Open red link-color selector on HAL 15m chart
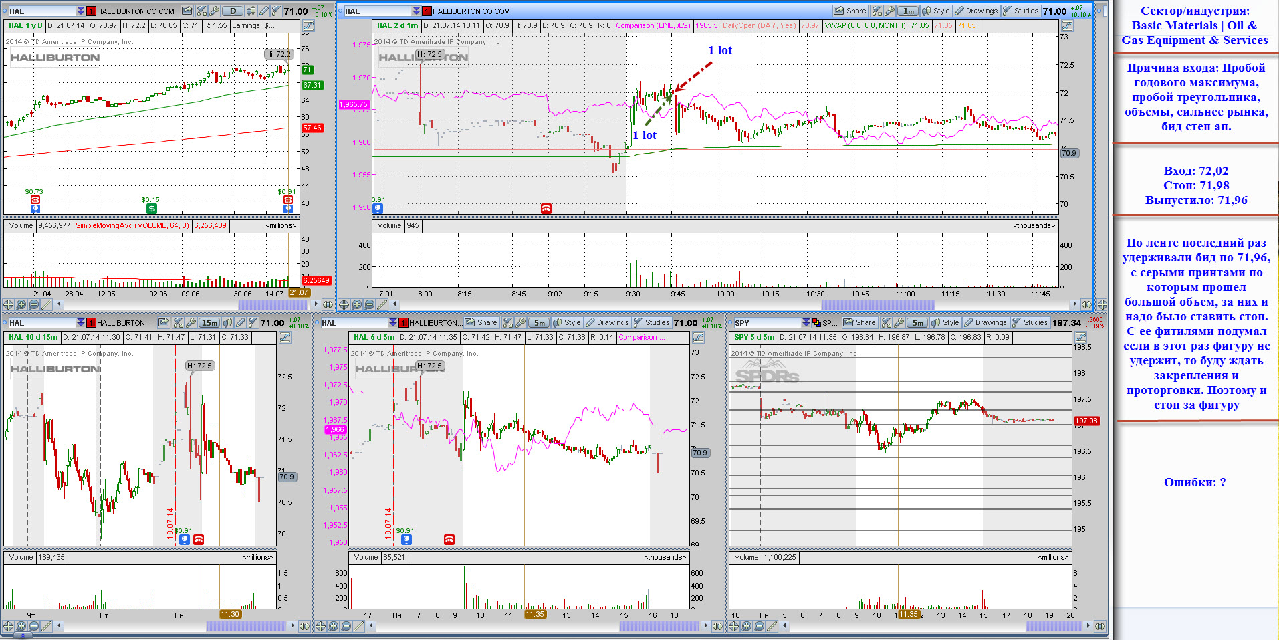Screen dimensions: 1279x640 click(91, 323)
